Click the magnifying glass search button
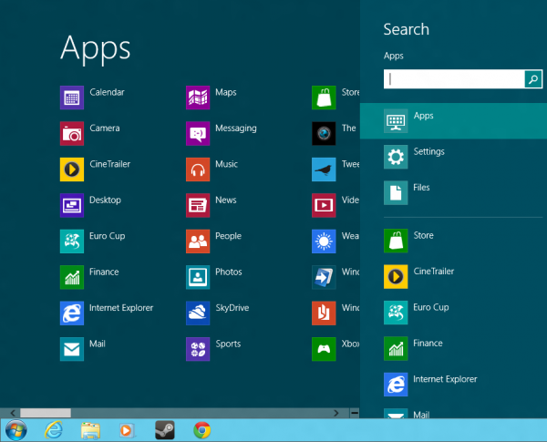This screenshot has width=547, height=442. tap(533, 79)
